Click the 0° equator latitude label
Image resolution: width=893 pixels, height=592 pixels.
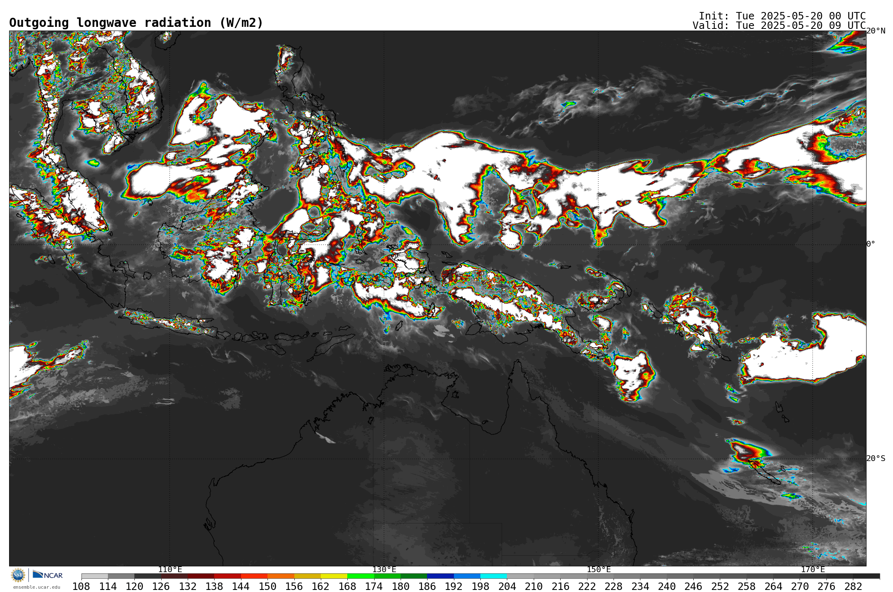(x=871, y=244)
